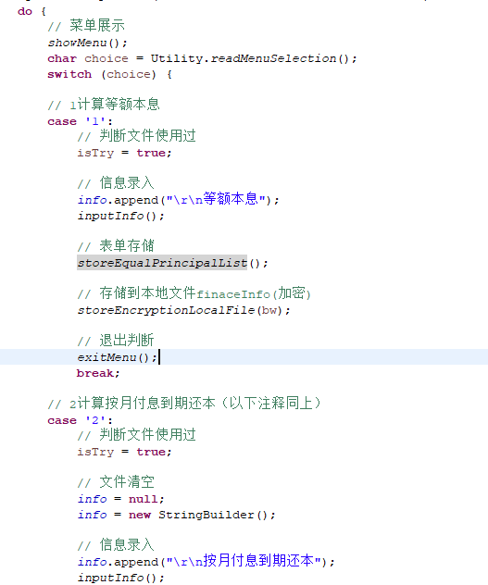Click the readMenuSelection method name
This screenshot has width=488, height=585.
(273, 58)
